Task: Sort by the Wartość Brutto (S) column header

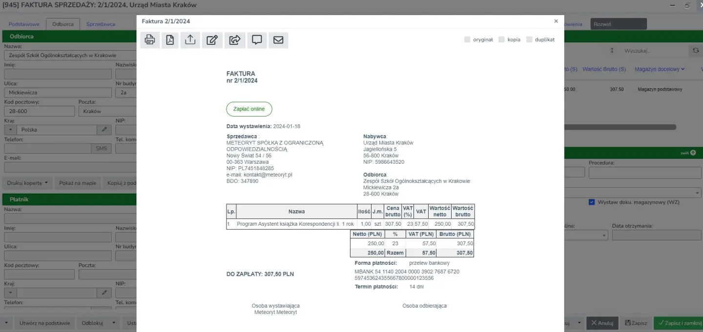Action: click(x=604, y=69)
